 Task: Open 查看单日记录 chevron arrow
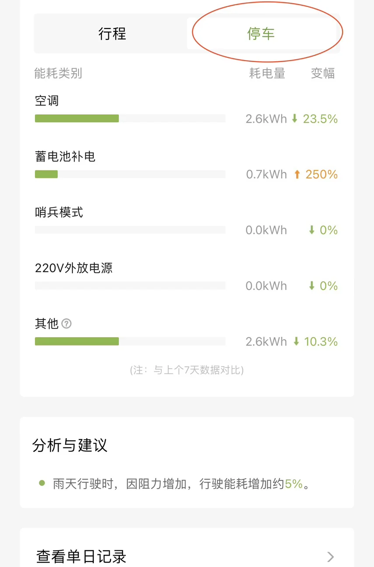coord(330,556)
